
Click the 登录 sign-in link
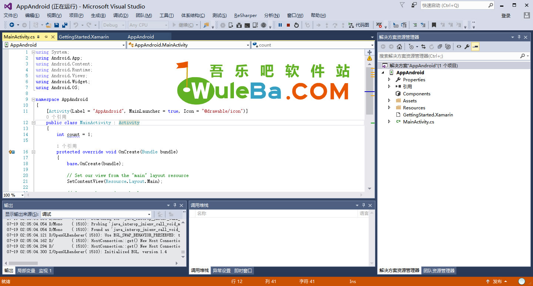506,16
